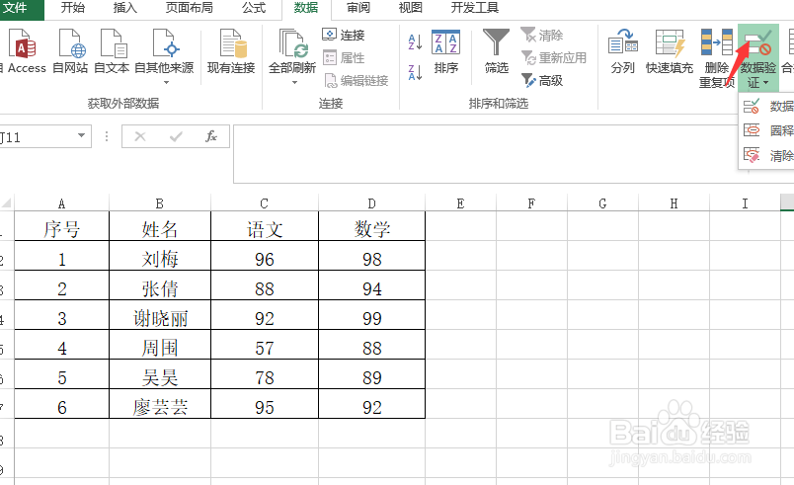Click 删除重复项 remove duplicates
794x485 pixels.
click(717, 58)
